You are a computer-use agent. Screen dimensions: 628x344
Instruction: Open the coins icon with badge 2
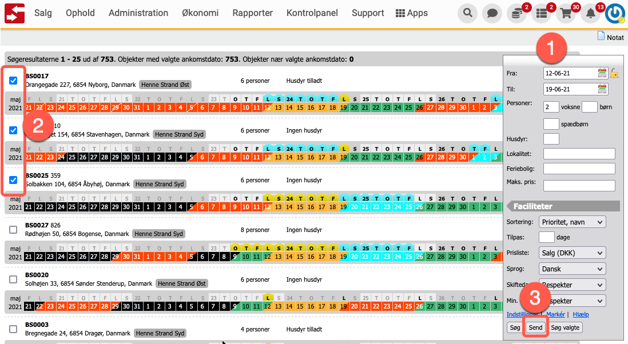click(517, 13)
